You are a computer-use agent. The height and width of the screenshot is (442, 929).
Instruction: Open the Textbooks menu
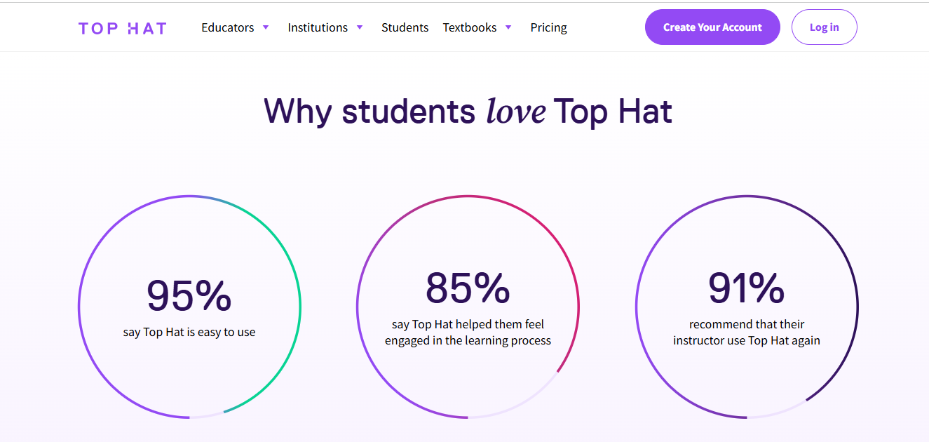470,27
